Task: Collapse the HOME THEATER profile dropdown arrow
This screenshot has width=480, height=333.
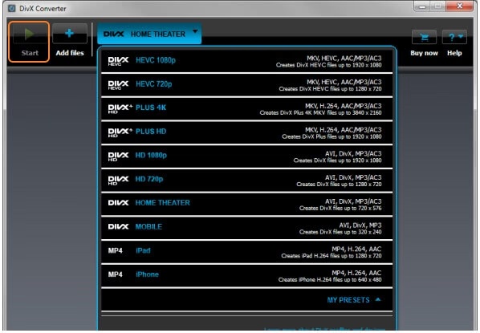Action: (195, 31)
